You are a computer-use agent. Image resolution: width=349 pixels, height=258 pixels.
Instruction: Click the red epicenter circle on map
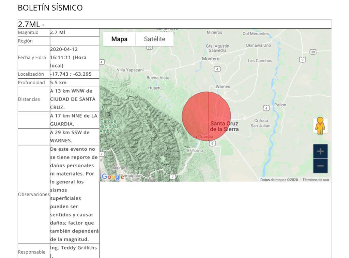(x=206, y=116)
